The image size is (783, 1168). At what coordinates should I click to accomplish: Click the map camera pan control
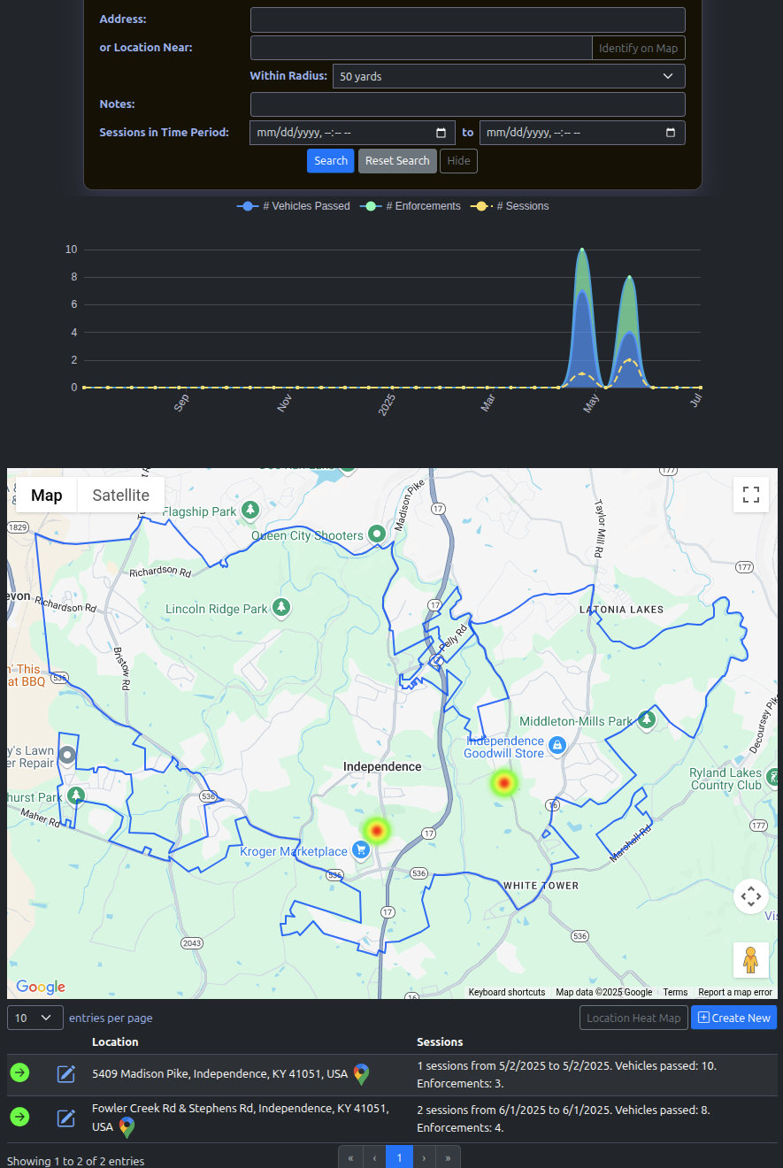click(750, 896)
